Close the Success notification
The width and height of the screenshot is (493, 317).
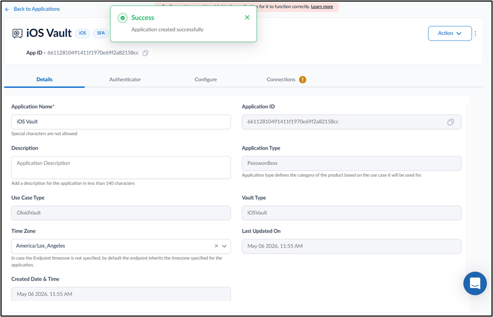pos(247,17)
